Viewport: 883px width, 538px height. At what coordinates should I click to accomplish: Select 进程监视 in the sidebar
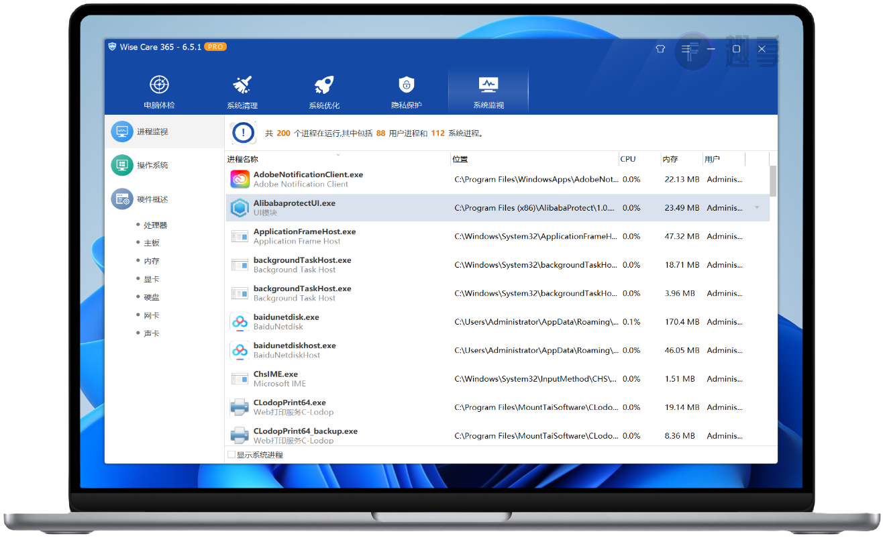(164, 131)
